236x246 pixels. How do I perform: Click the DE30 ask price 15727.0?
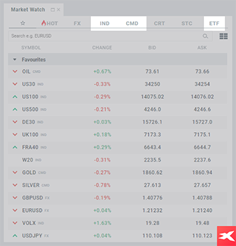click(x=202, y=122)
